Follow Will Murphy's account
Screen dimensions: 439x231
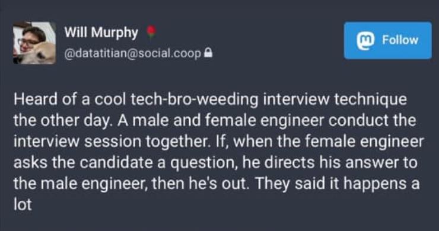[388, 40]
